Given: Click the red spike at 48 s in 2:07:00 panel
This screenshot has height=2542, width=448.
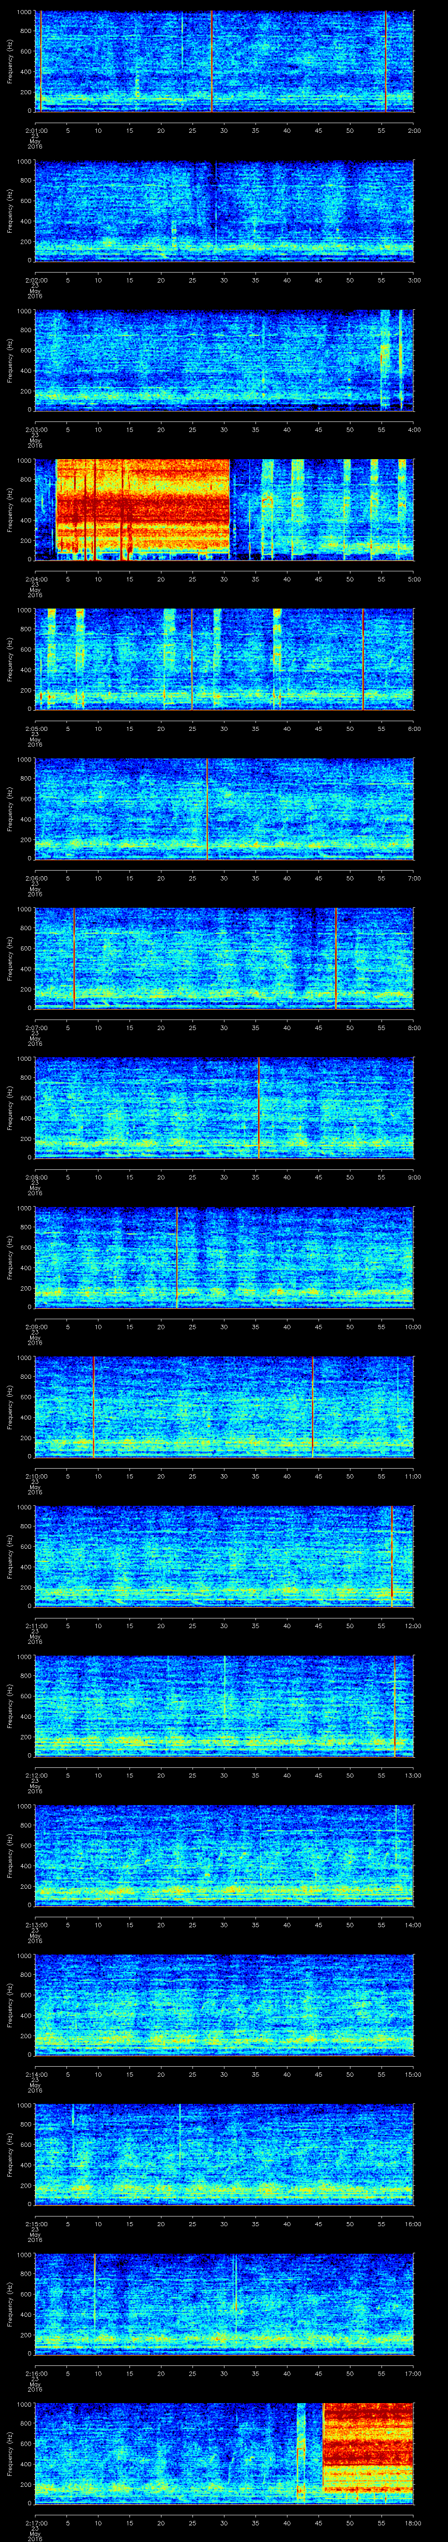Looking at the screenshot, I should [336, 957].
